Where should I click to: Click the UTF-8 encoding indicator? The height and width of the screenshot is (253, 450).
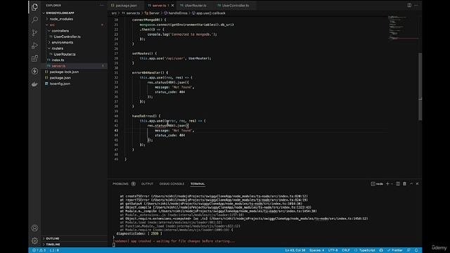[x=333, y=250]
